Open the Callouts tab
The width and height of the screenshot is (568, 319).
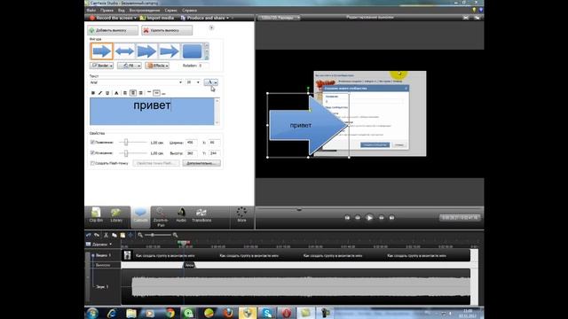click(x=140, y=216)
